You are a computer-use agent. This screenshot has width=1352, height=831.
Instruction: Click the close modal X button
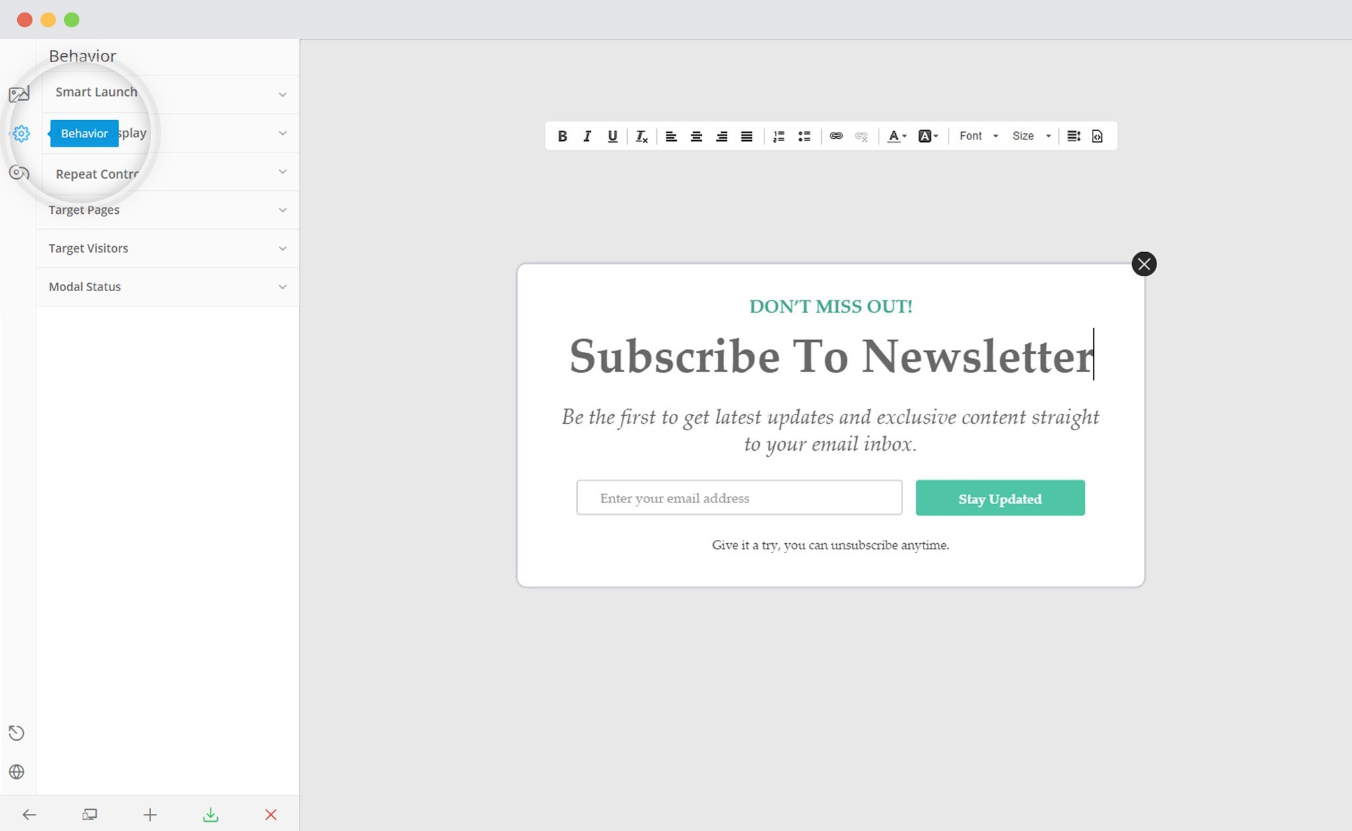[1143, 263]
